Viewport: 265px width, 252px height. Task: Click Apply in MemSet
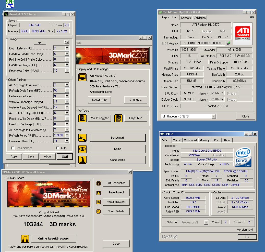14,156
